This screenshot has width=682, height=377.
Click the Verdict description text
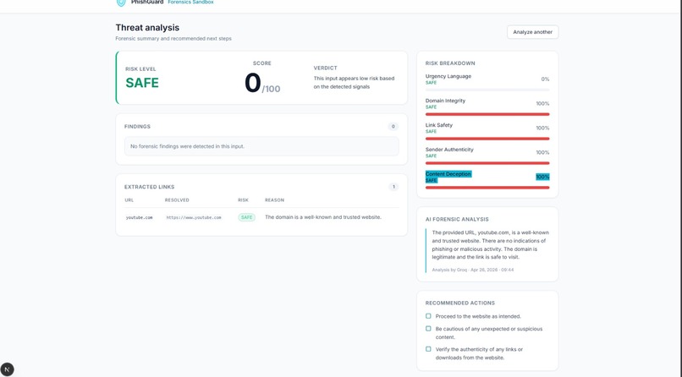354,83
